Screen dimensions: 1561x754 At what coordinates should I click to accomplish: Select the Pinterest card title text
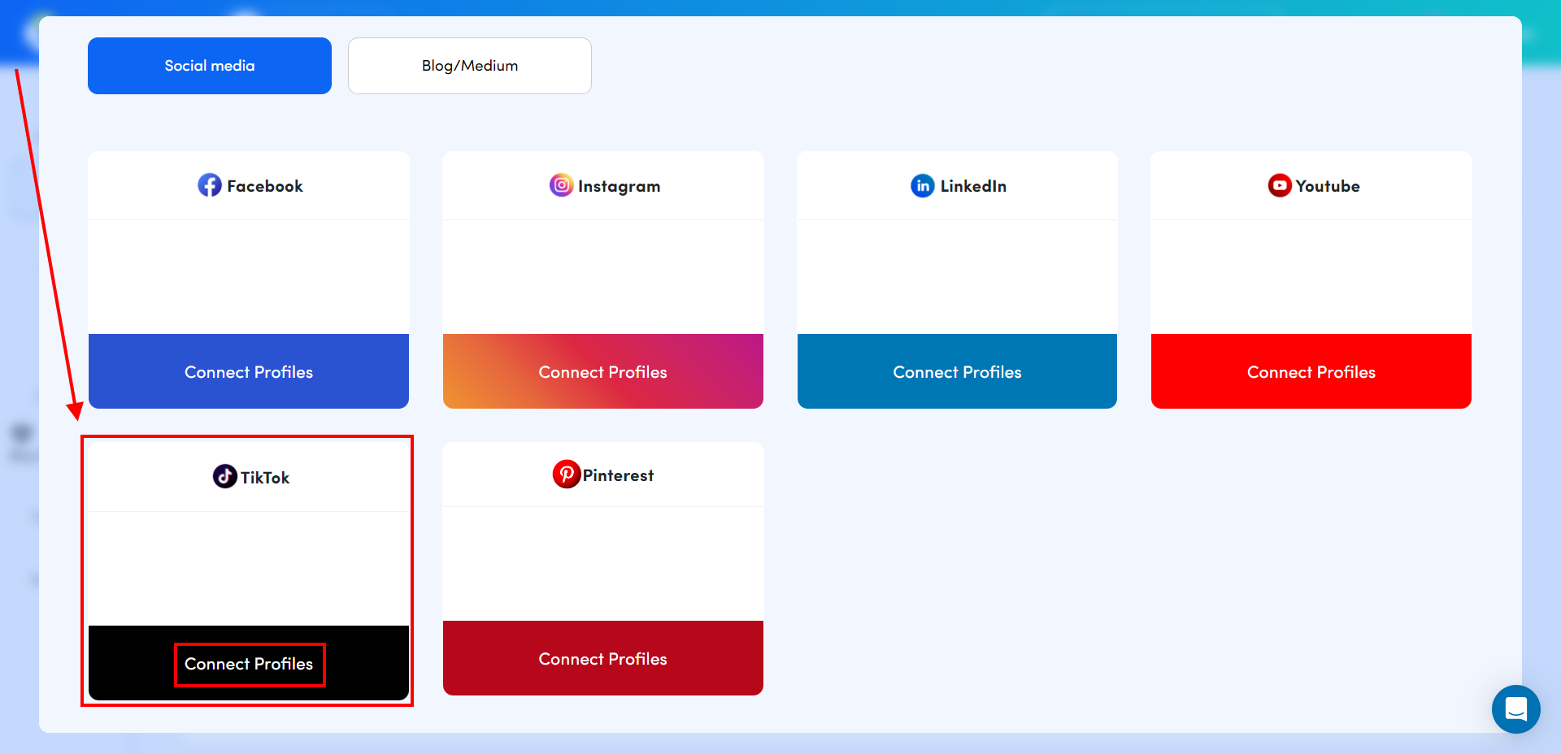[618, 475]
